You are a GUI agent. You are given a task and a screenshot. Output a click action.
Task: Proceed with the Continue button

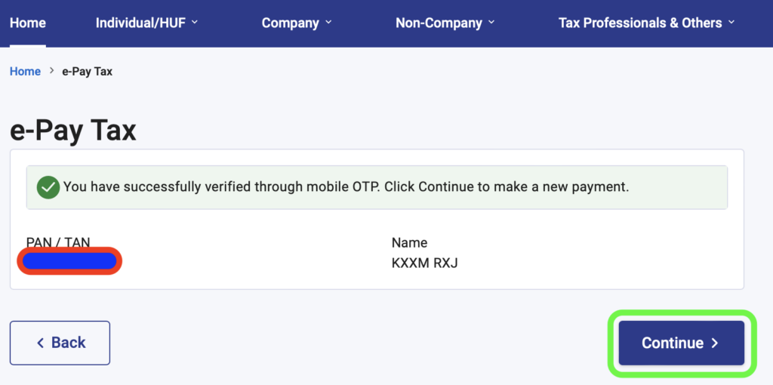[682, 343]
